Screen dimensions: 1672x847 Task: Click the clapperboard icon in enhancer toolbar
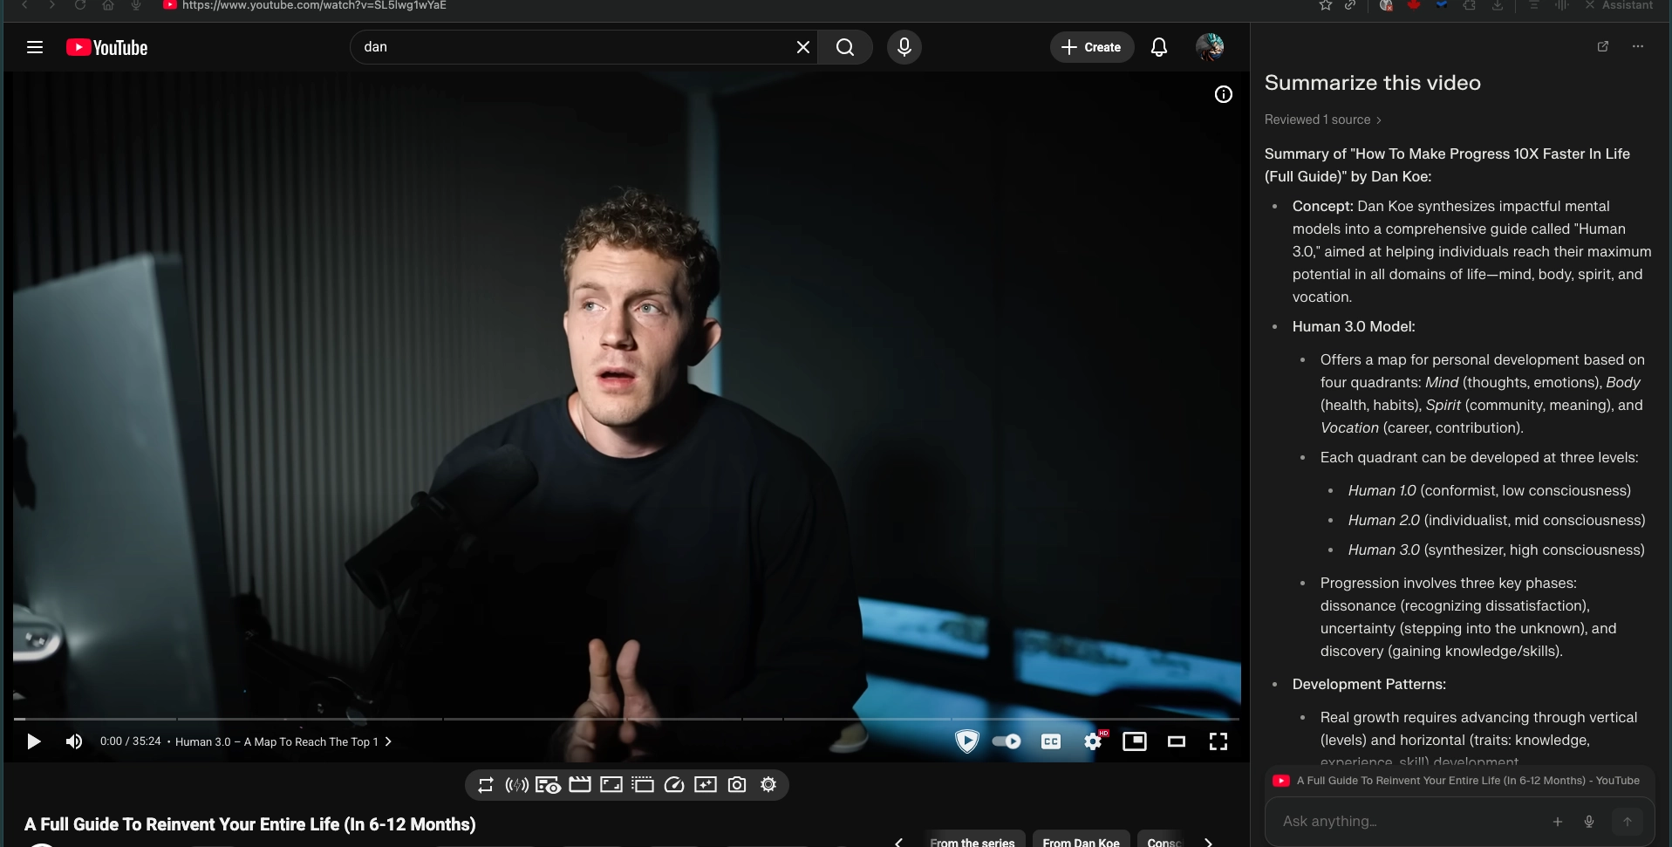click(x=580, y=785)
